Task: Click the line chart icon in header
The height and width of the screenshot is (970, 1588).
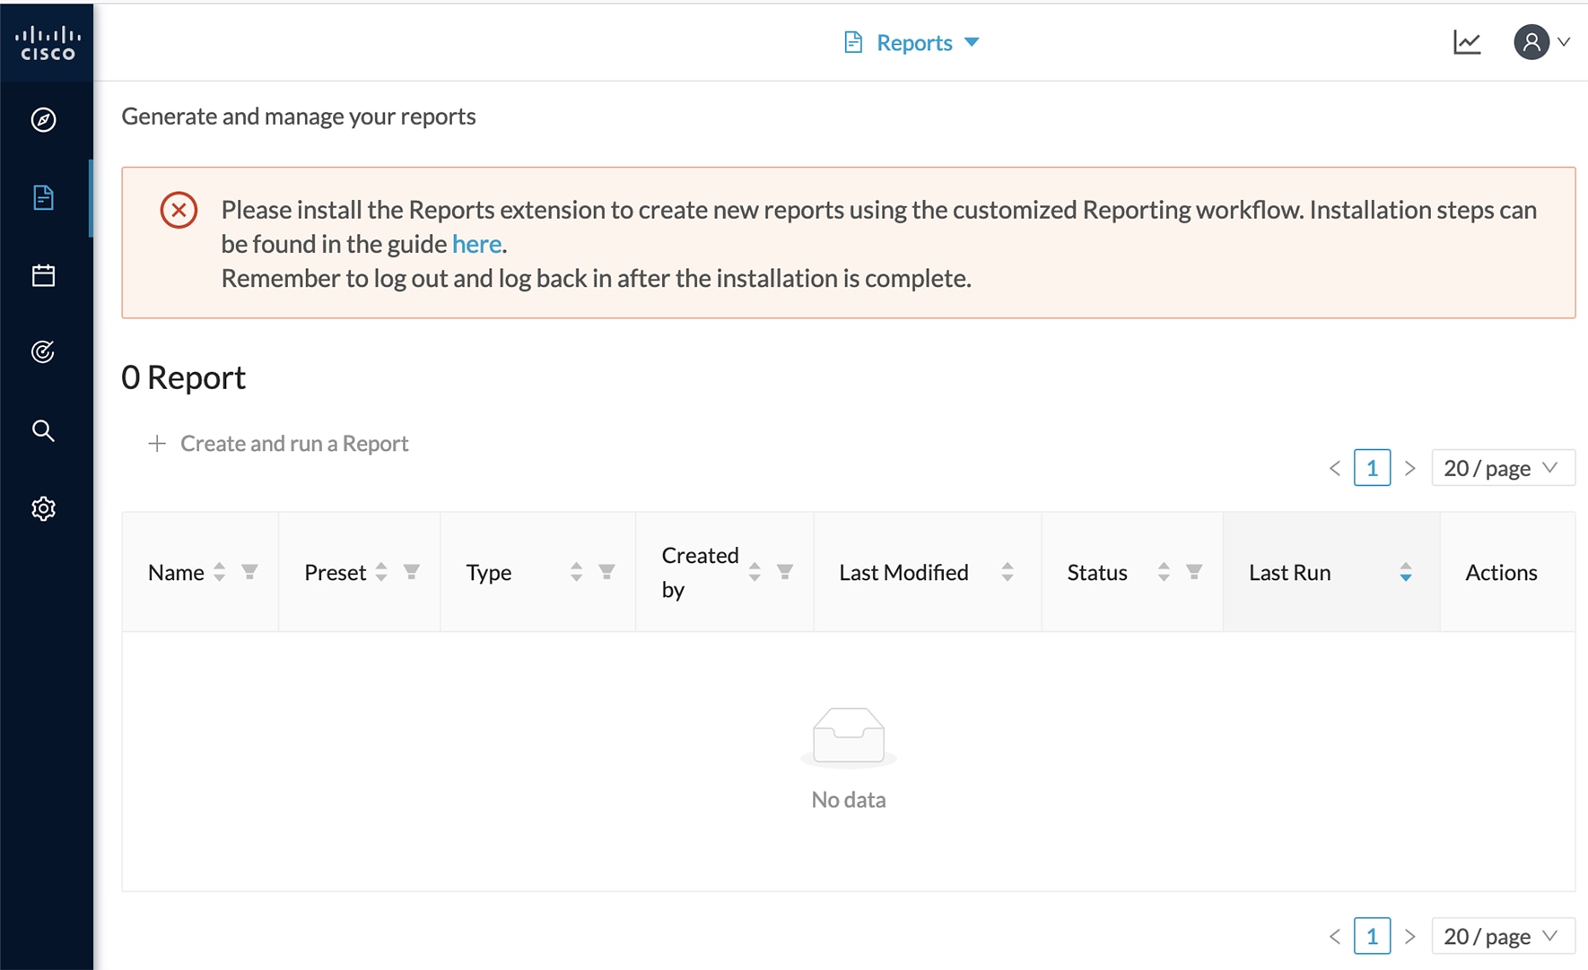Action: 1467,42
